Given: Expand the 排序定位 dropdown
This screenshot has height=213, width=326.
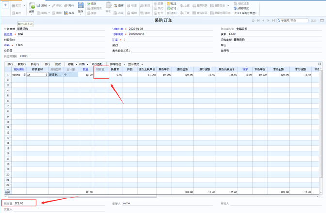Looking at the screenshot, I should pos(117,64).
